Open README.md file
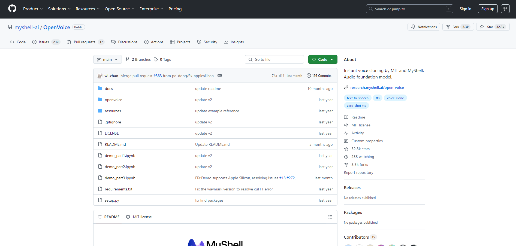The image size is (516, 246). 115,144
